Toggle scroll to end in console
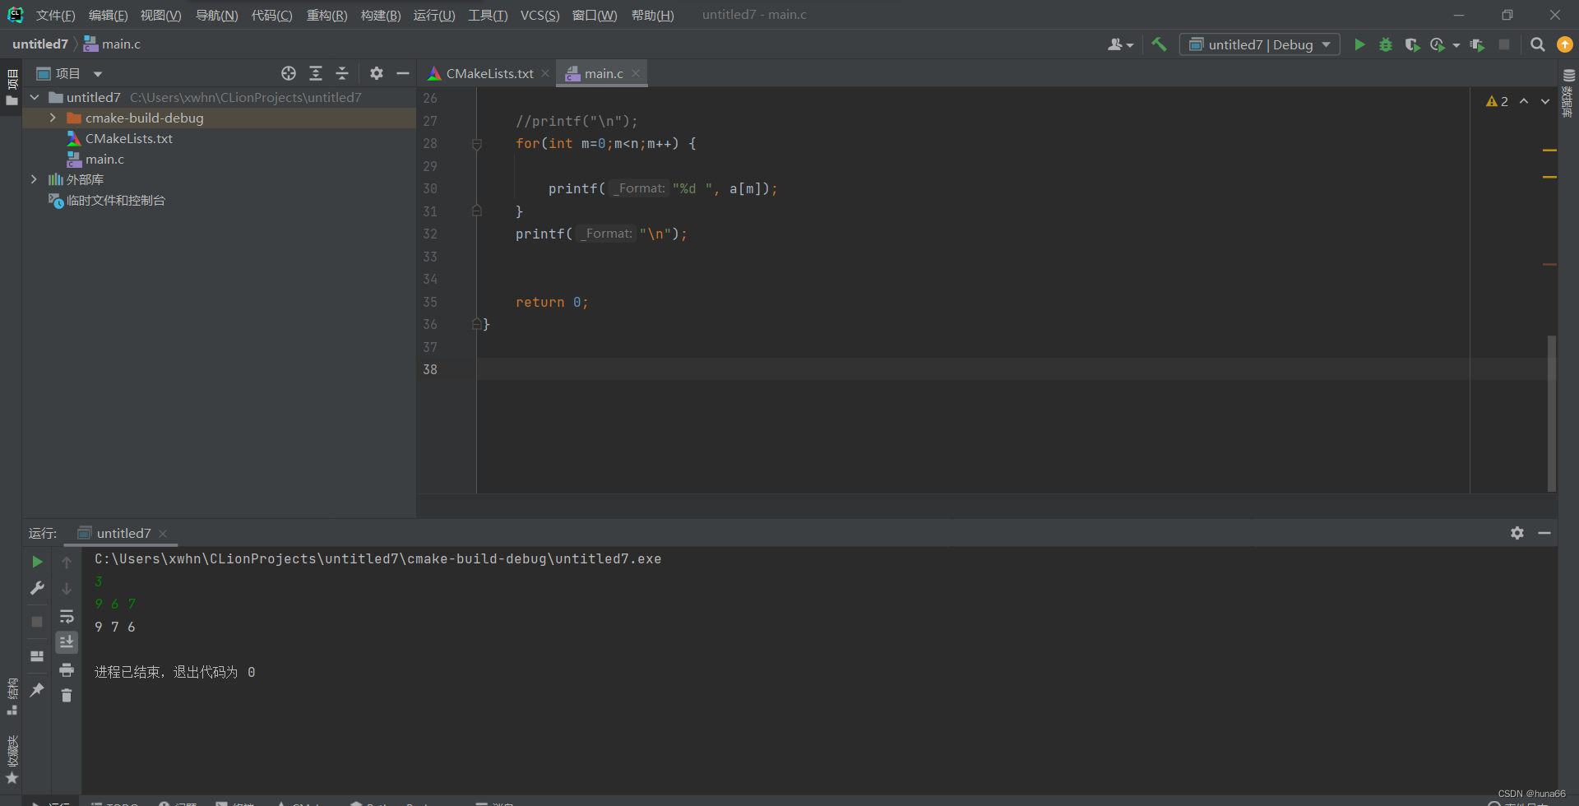This screenshot has width=1579, height=806. [x=67, y=642]
